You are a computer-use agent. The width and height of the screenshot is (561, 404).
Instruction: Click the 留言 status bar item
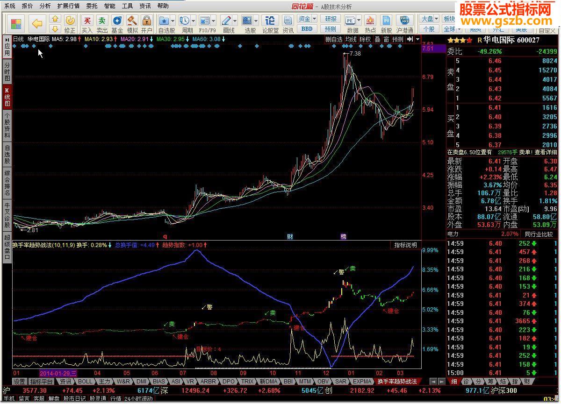24,399
